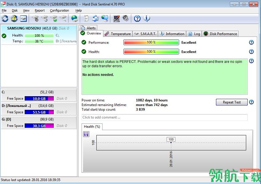Screen dimensions: 261x184
Task: Open the View menu
Action: 26,10
